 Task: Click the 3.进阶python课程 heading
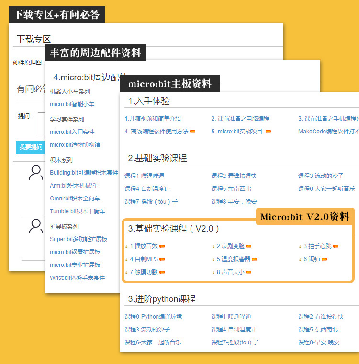pos(162,299)
